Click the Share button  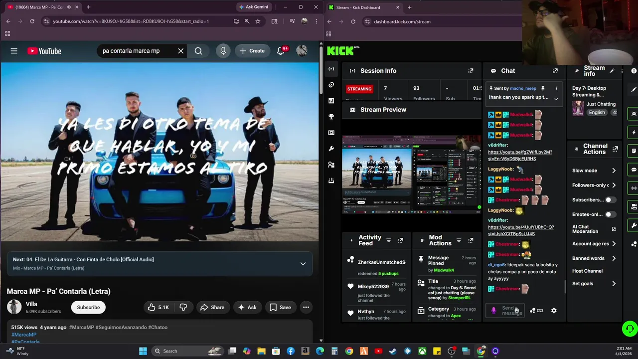212,307
